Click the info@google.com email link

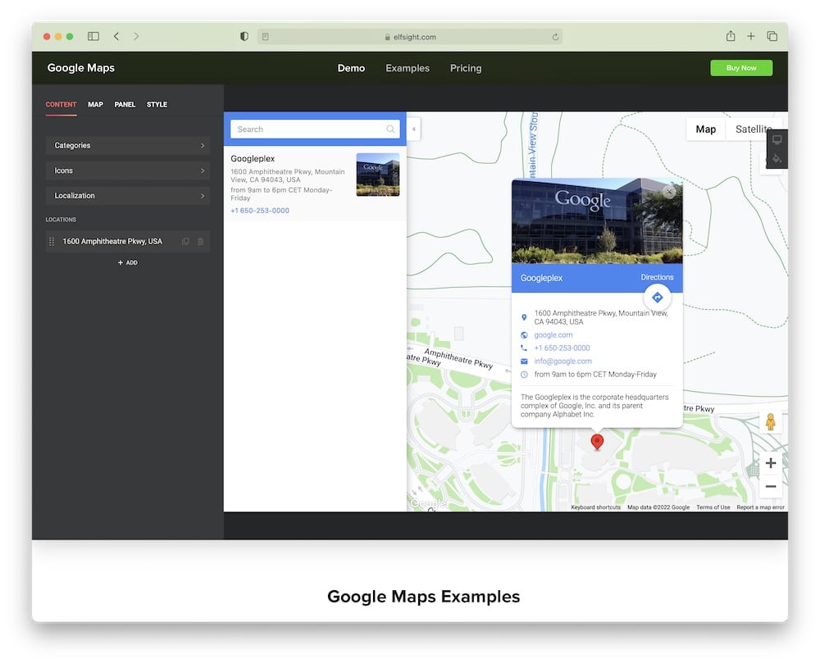click(563, 361)
